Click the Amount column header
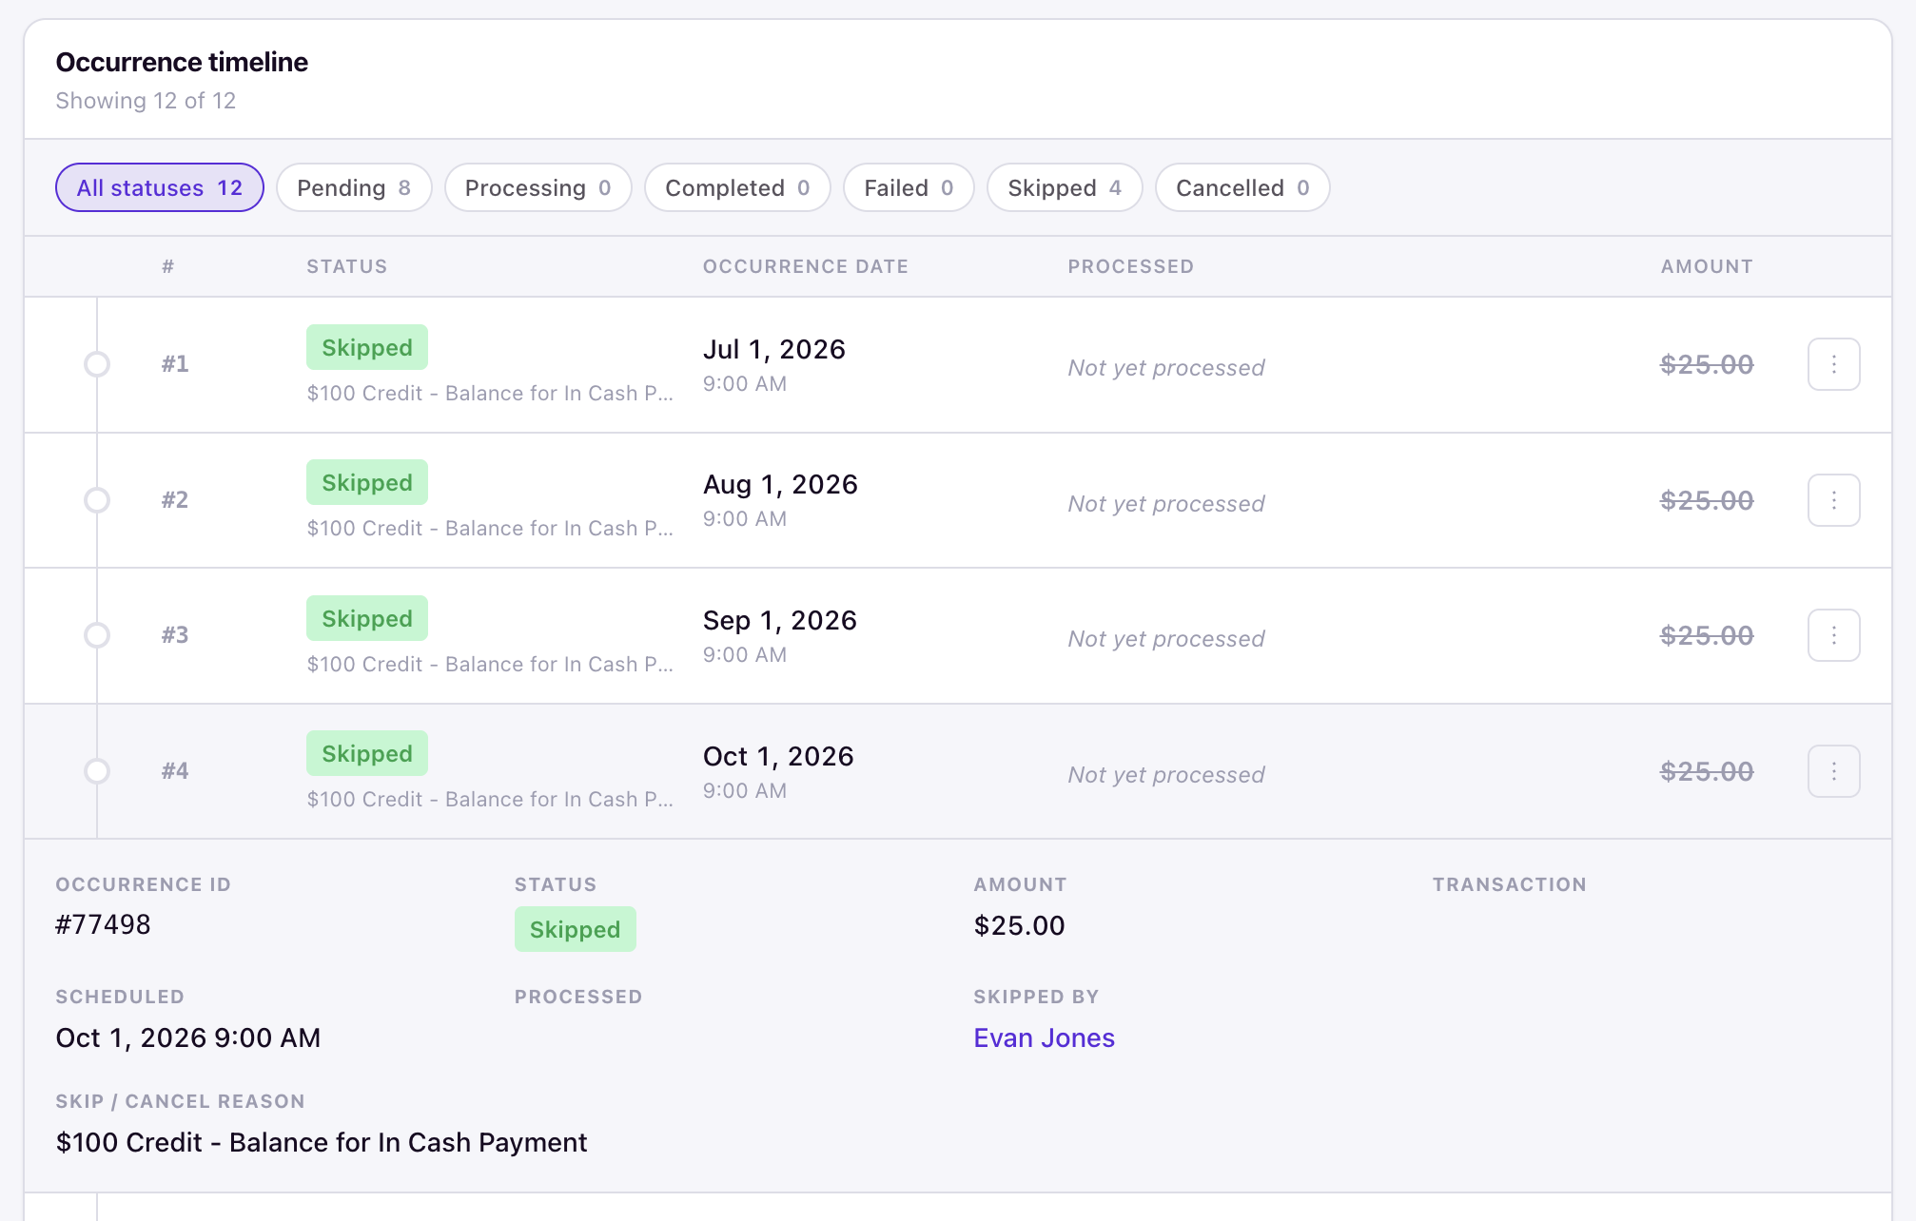Viewport: 1916px width, 1221px height. coord(1707,266)
